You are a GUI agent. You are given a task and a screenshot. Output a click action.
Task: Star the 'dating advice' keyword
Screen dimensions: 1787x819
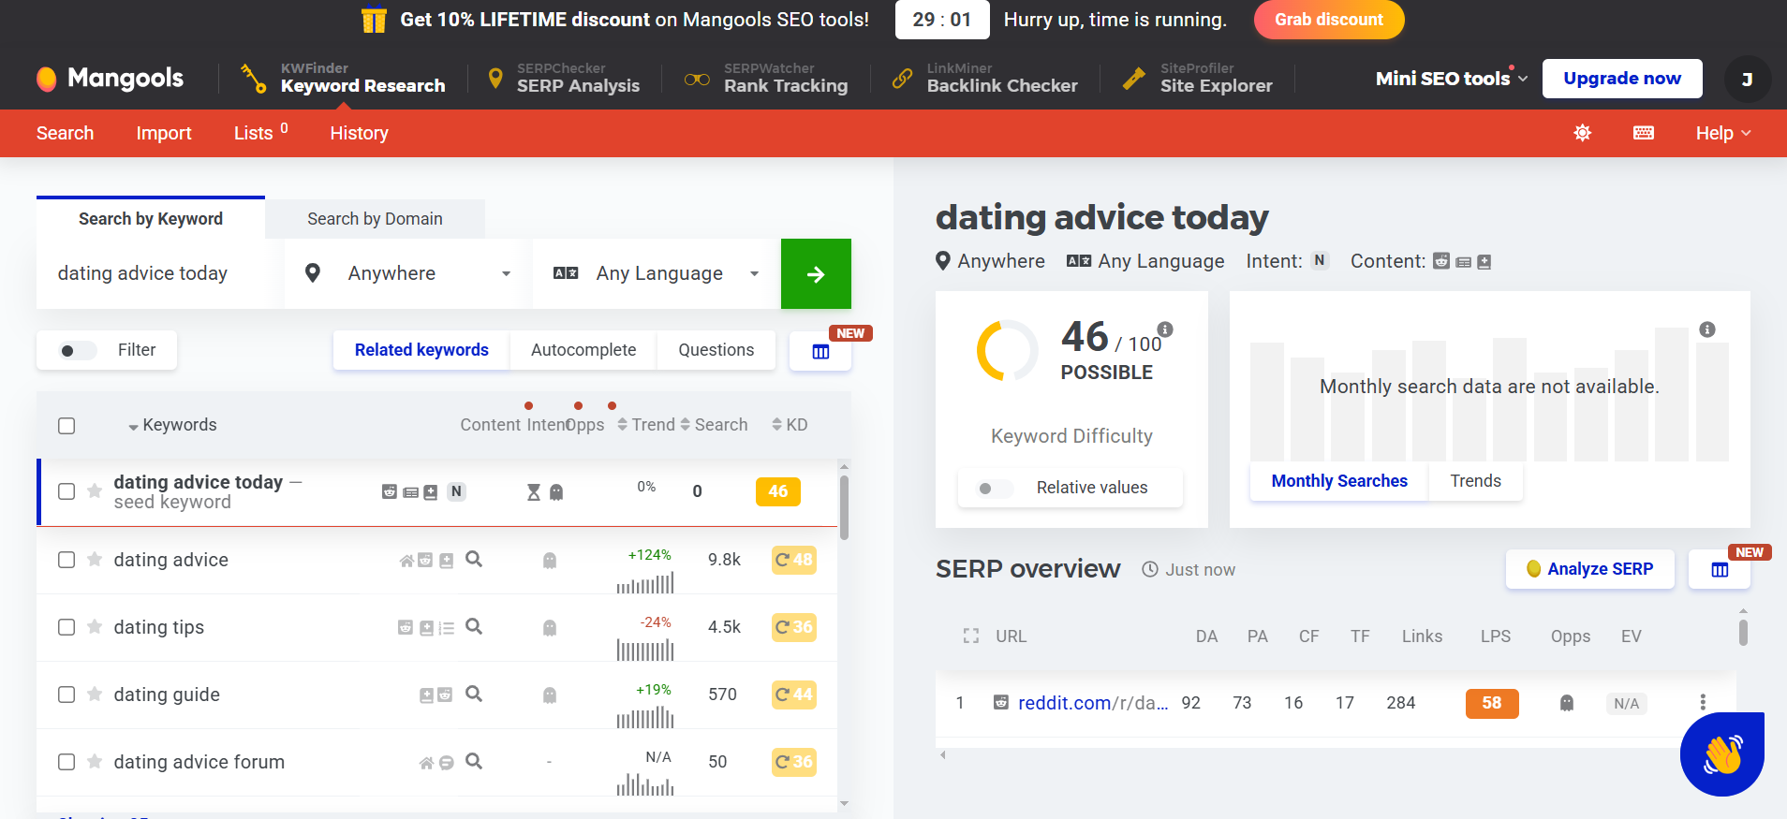click(95, 560)
